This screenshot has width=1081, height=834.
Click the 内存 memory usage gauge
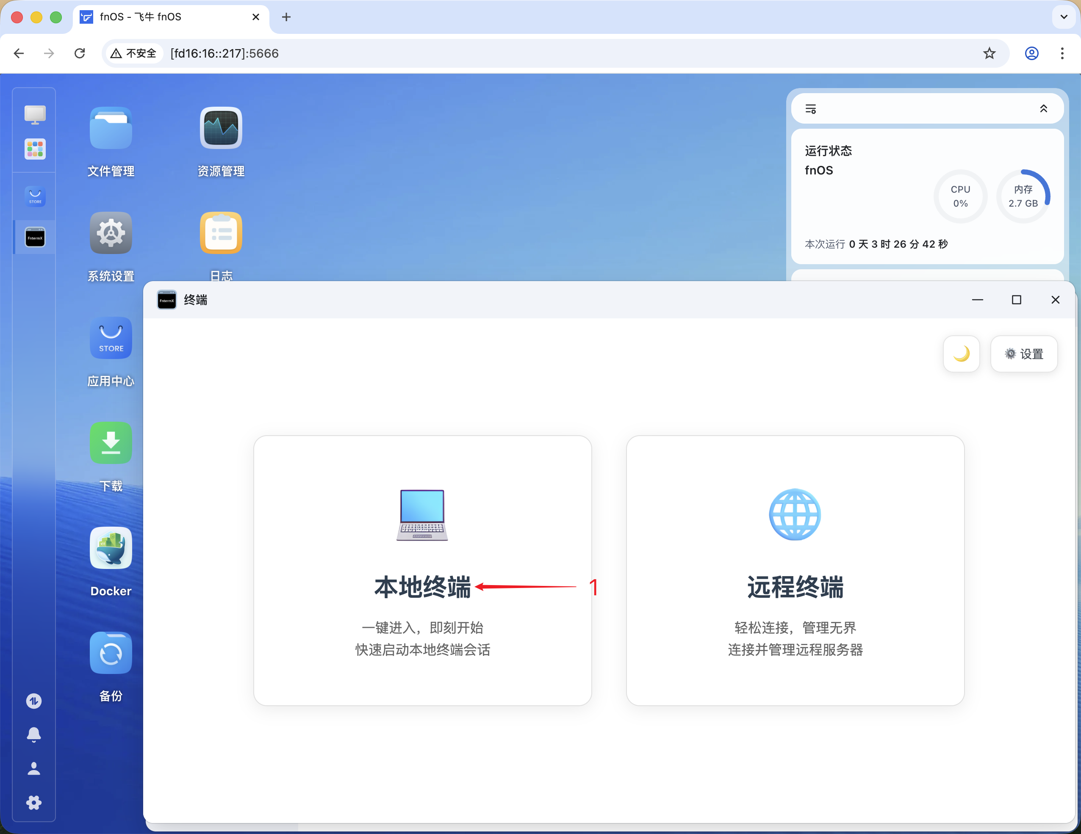click(x=1023, y=196)
